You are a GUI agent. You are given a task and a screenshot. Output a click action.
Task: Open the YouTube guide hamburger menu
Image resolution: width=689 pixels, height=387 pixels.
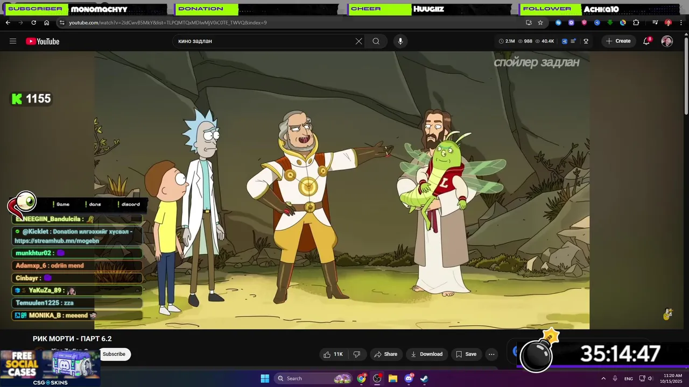[13, 41]
